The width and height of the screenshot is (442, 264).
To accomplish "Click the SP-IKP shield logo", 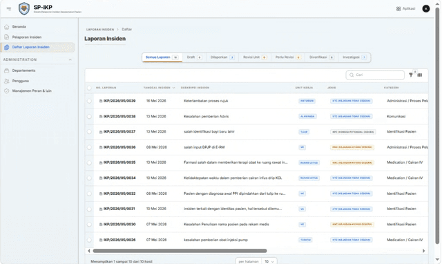I will point(24,9).
